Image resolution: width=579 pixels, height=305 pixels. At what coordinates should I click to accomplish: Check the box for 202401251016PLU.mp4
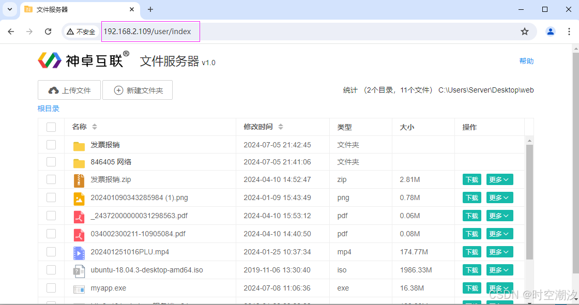click(51, 252)
